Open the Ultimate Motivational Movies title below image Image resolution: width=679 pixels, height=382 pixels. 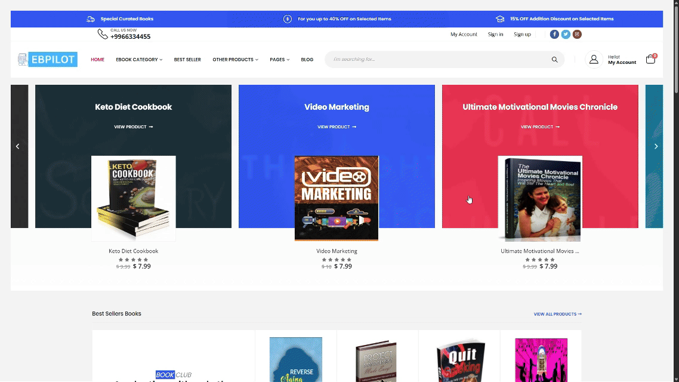pos(540,251)
